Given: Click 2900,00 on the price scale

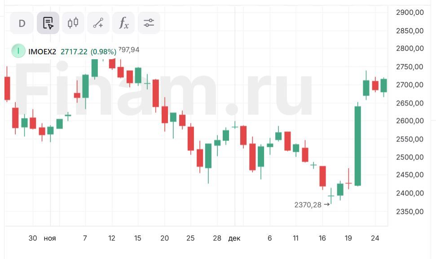Looking at the screenshot, I should point(410,13).
